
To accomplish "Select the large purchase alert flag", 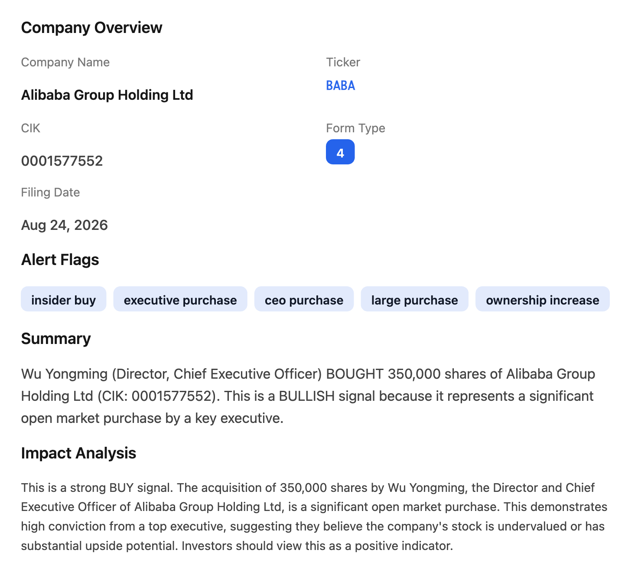I will tap(414, 299).
